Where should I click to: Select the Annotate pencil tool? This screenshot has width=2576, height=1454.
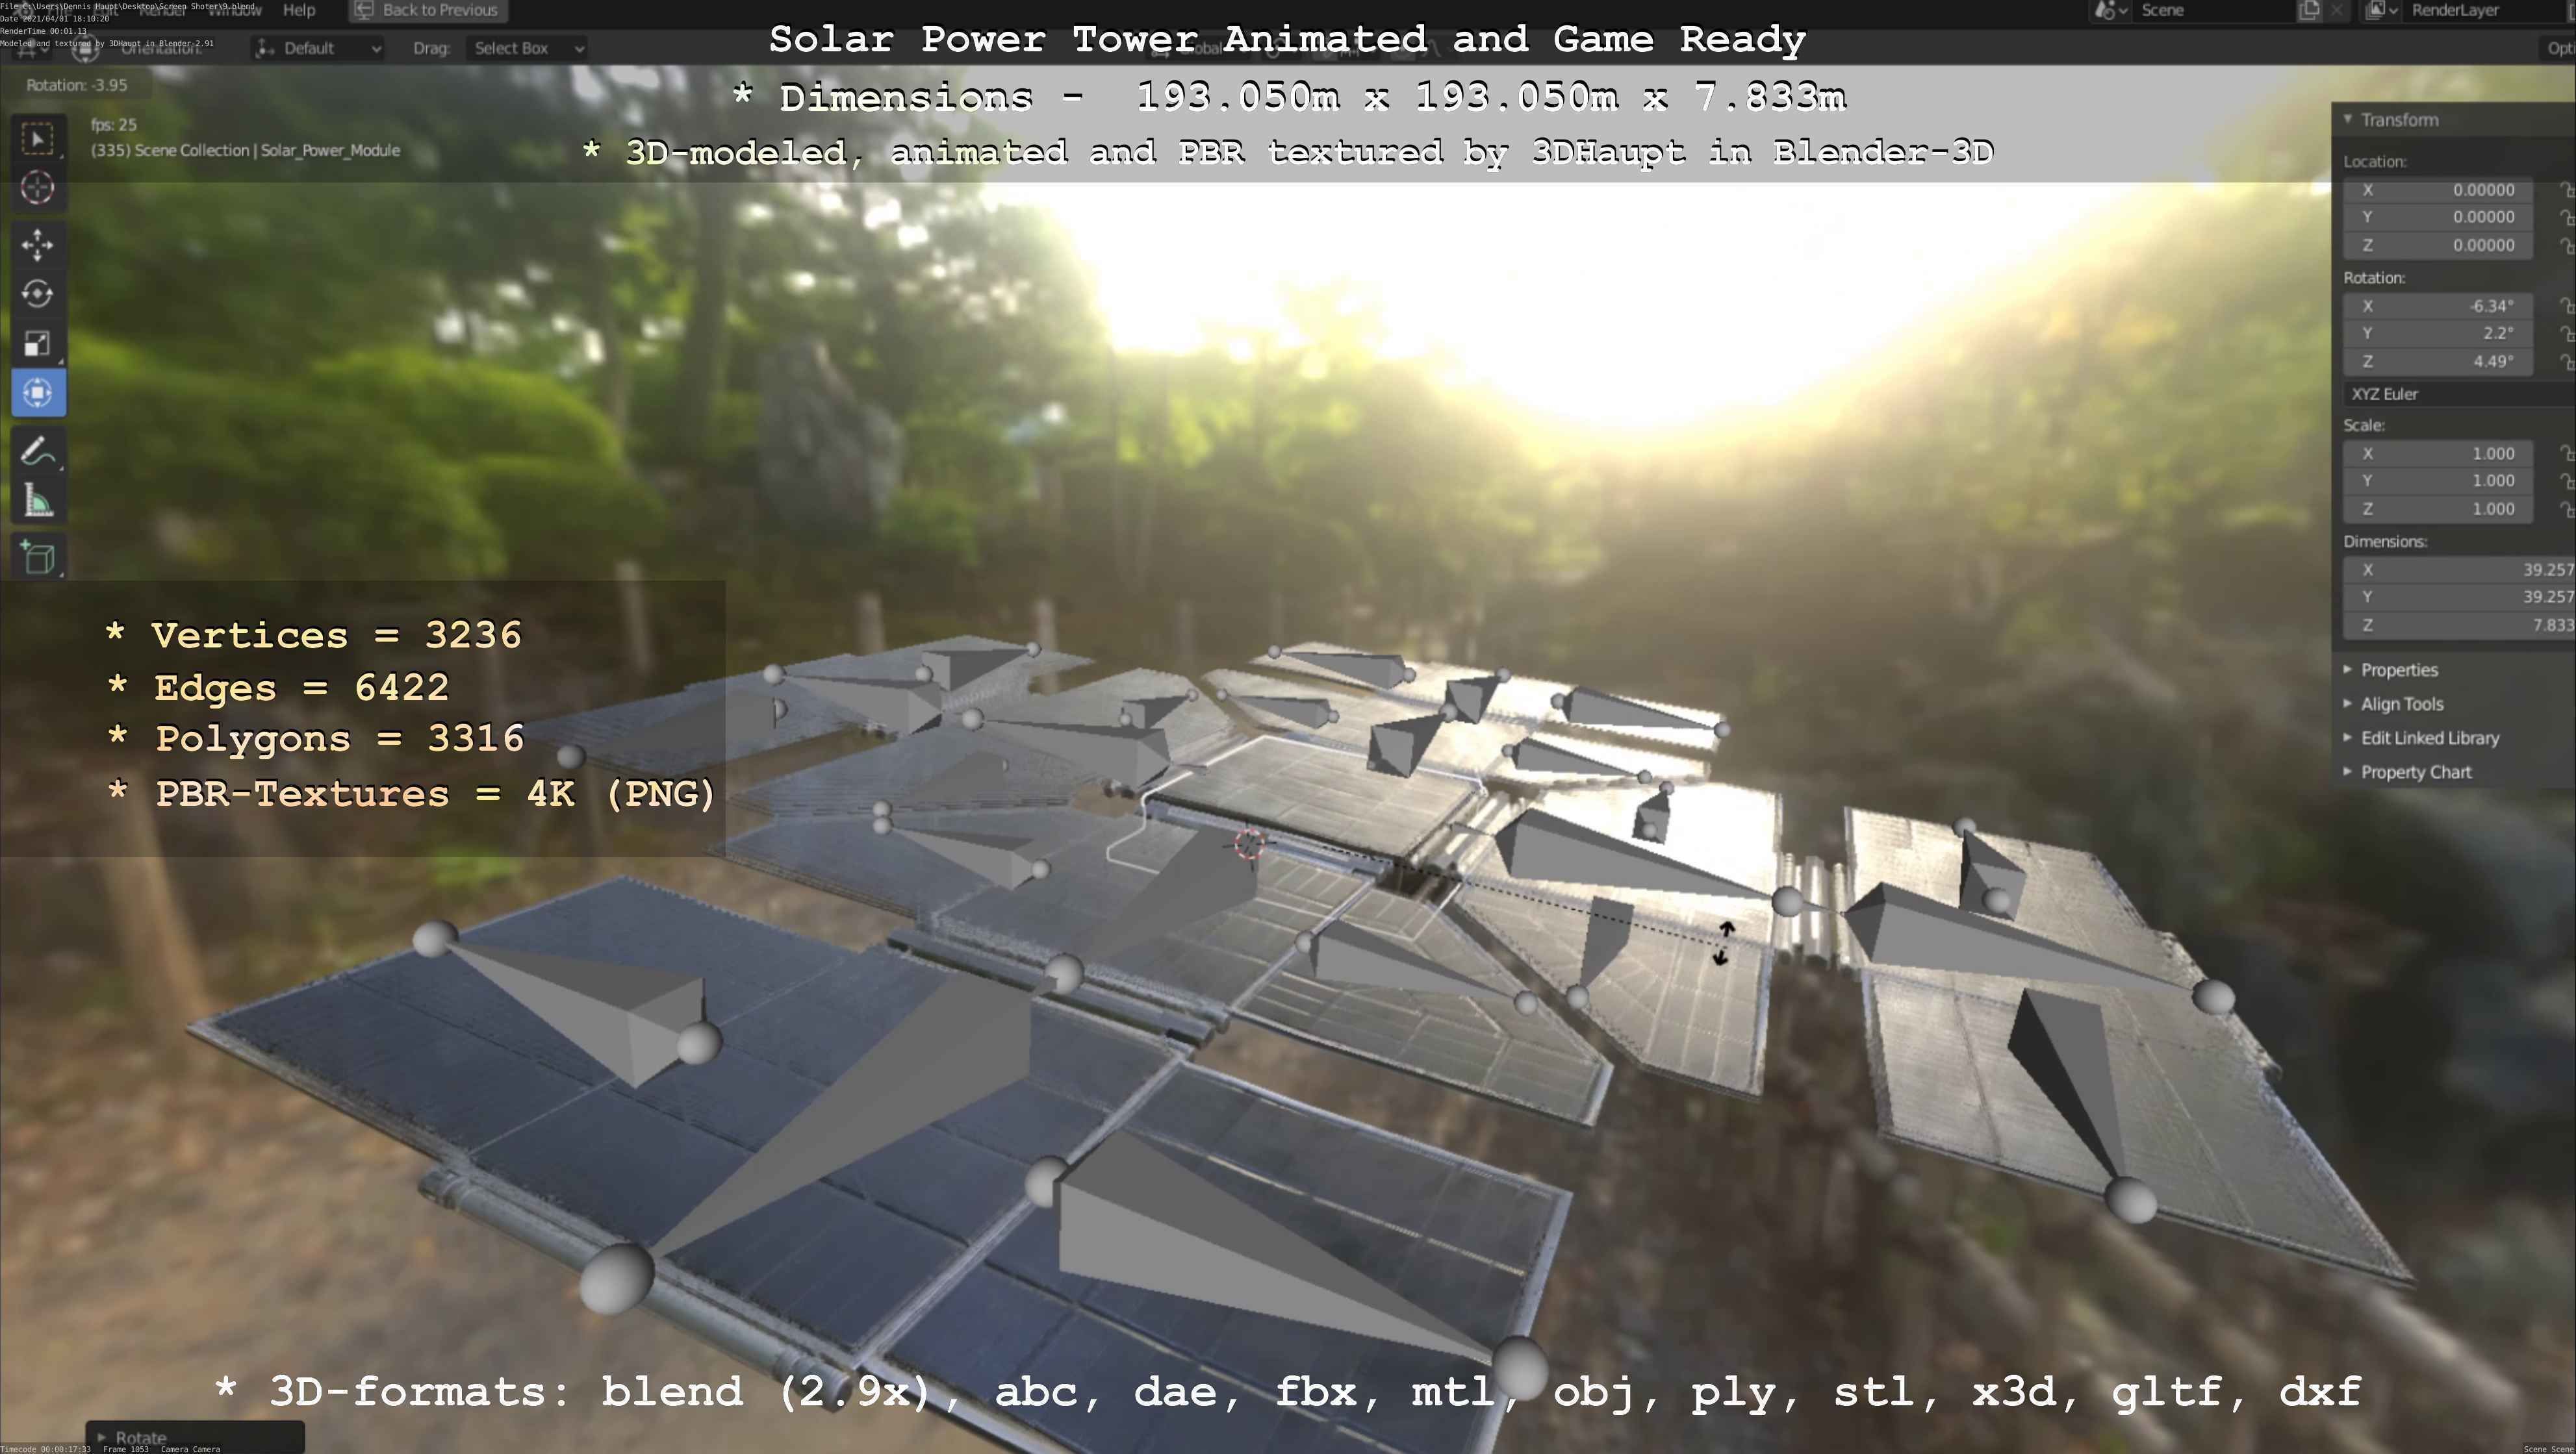click(x=38, y=452)
